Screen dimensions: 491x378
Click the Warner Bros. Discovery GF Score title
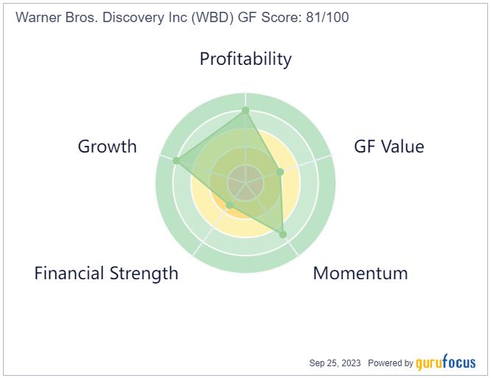pyautogui.click(x=182, y=17)
